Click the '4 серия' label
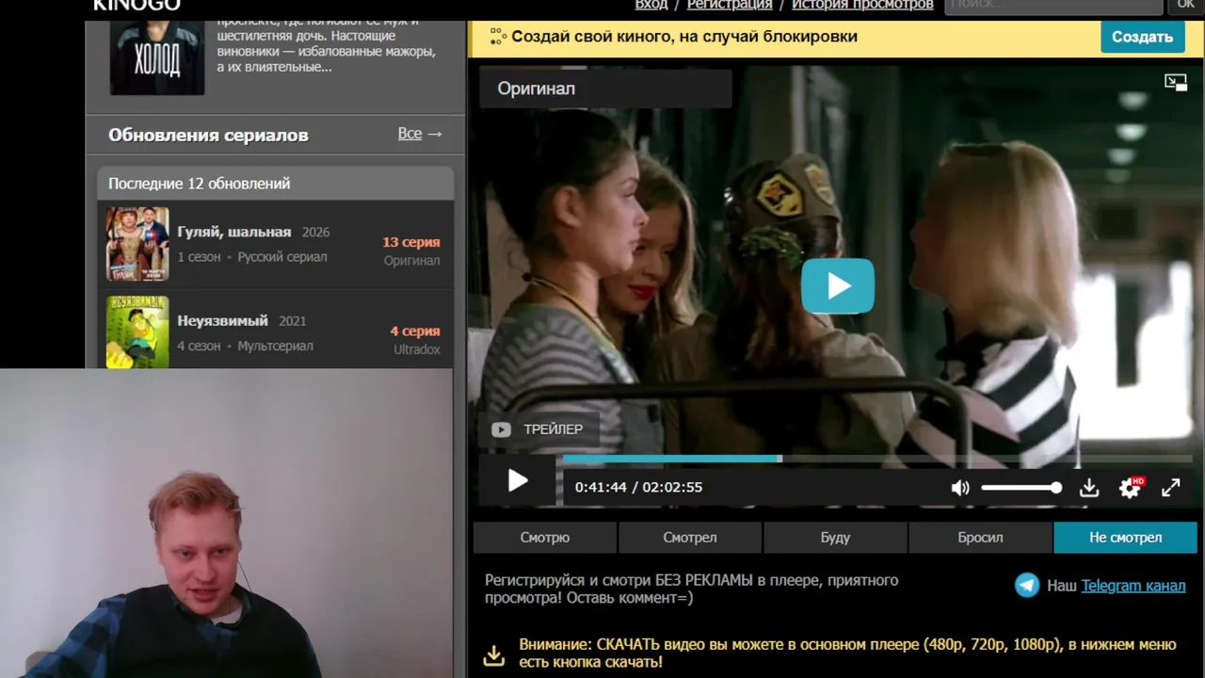 tap(415, 331)
